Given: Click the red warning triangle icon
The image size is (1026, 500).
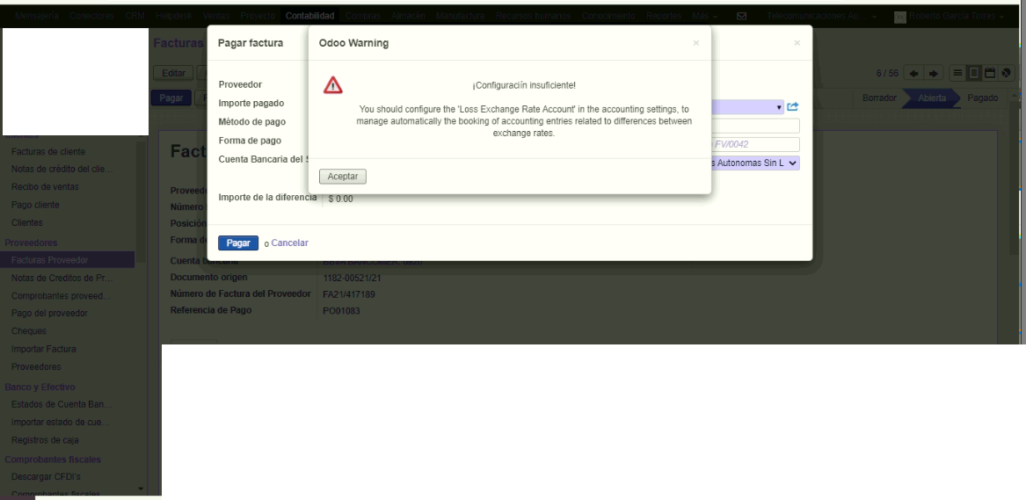Looking at the screenshot, I should [333, 84].
